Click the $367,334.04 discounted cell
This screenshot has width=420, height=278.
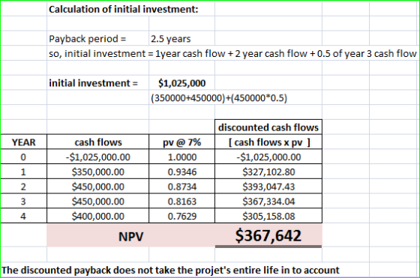[268, 201]
